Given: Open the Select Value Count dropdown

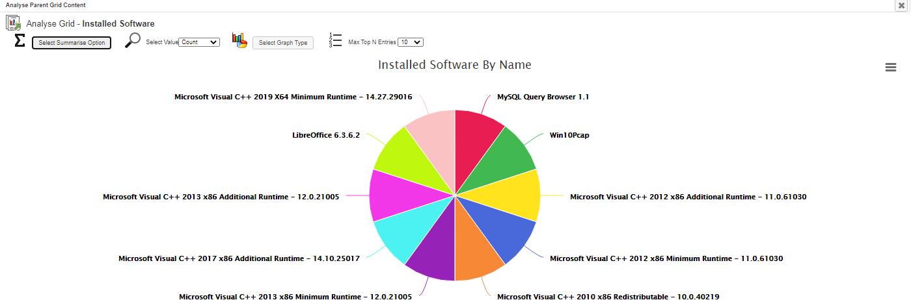Looking at the screenshot, I should 199,42.
